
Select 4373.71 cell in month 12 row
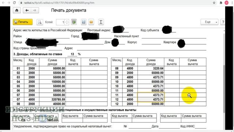click(x=151, y=99)
